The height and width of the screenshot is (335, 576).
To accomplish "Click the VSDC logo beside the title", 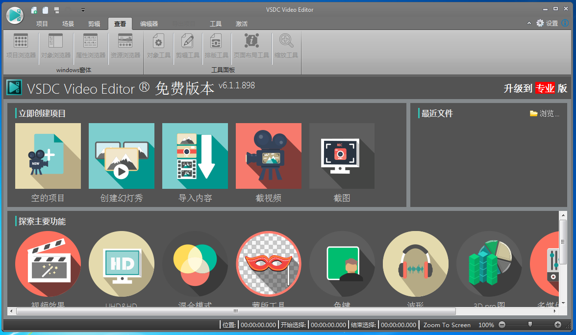I will click(14, 87).
